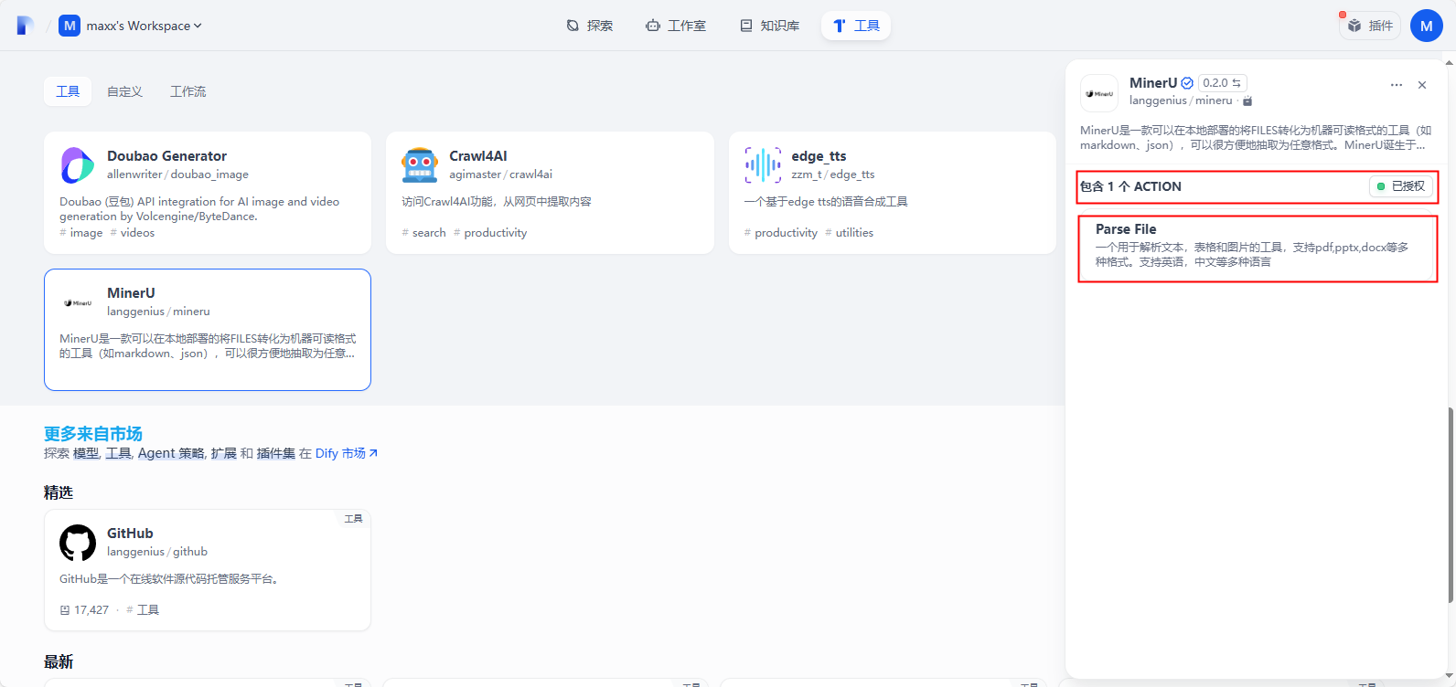Open the Doubao Generator card title

[166, 156]
